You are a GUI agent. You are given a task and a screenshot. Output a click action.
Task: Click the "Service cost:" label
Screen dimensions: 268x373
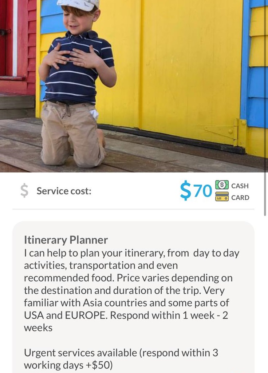click(x=64, y=191)
